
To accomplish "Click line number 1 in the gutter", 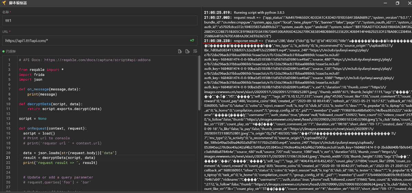I will (9, 60).
